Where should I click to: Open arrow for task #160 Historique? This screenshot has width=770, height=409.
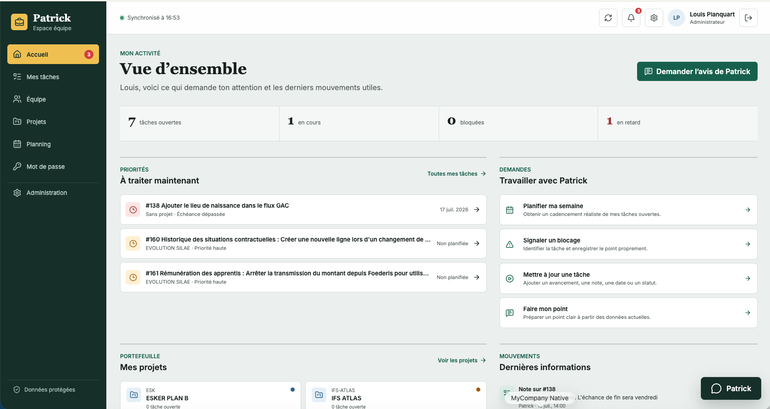click(477, 243)
